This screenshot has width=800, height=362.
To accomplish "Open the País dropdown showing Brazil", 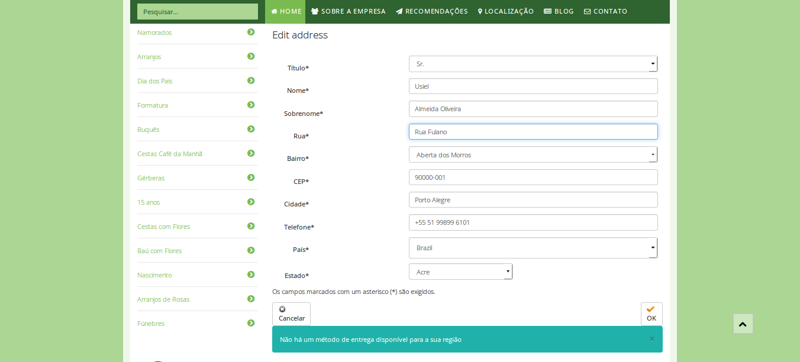I will click(x=533, y=248).
